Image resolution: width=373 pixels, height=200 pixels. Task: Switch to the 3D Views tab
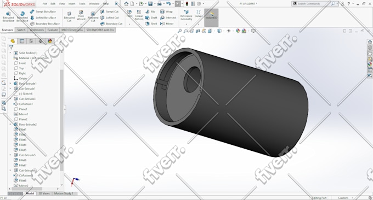click(x=44, y=193)
